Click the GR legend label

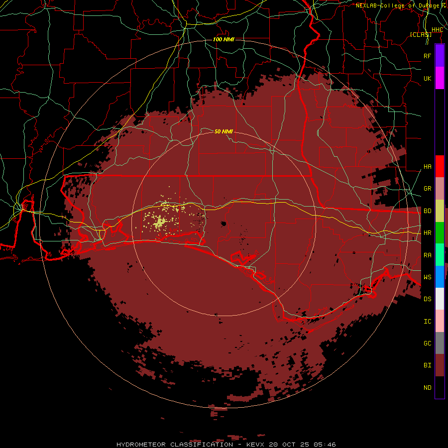pyautogui.click(x=428, y=189)
